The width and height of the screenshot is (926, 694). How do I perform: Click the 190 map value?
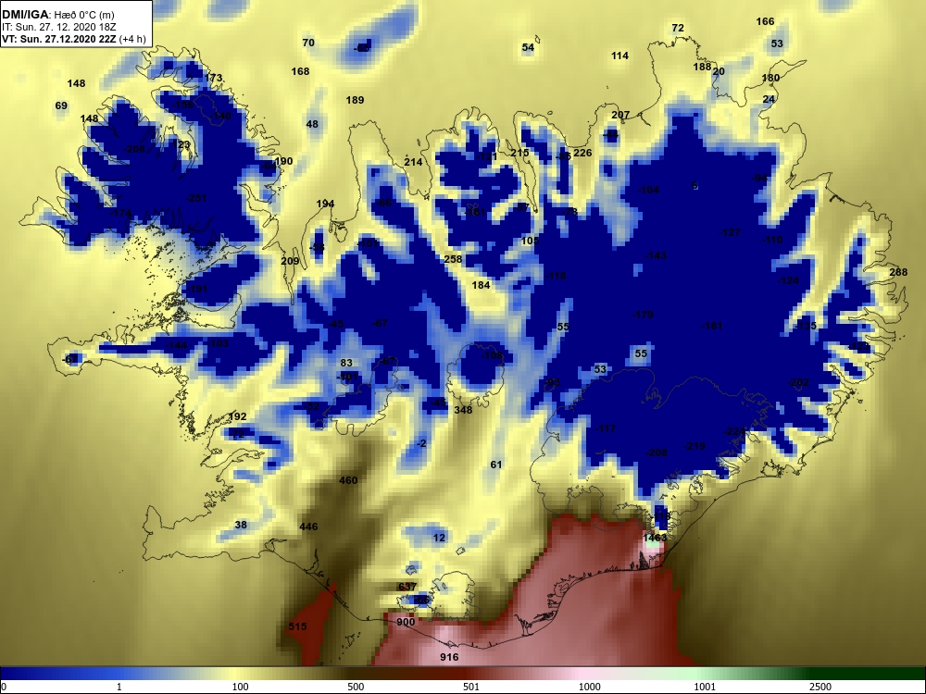[283, 161]
